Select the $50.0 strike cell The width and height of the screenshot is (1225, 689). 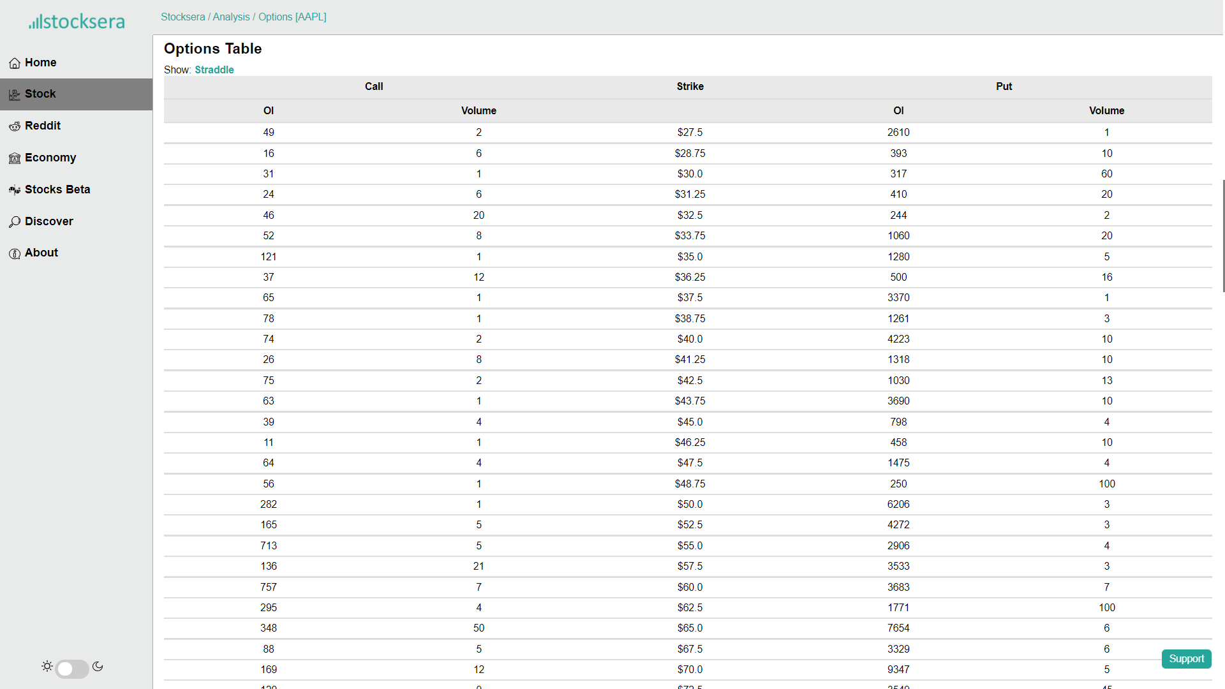(x=690, y=504)
